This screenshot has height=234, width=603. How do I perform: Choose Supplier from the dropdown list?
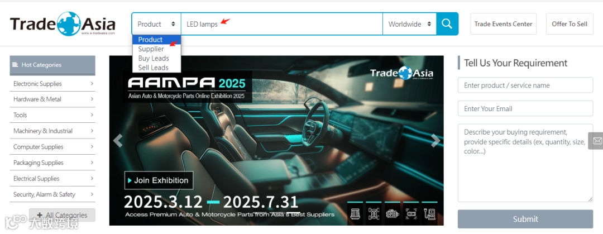[x=156, y=49]
